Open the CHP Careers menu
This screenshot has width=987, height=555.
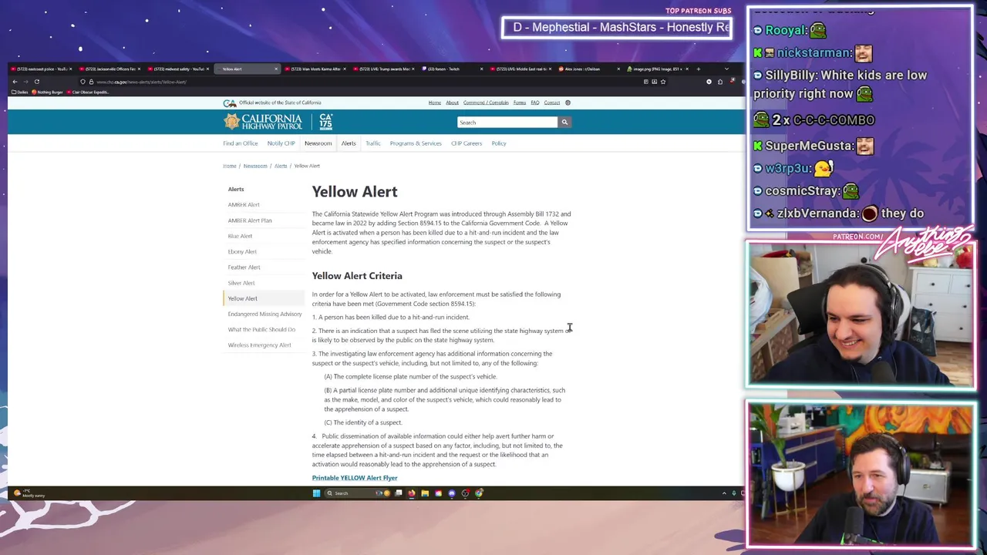pyautogui.click(x=467, y=143)
